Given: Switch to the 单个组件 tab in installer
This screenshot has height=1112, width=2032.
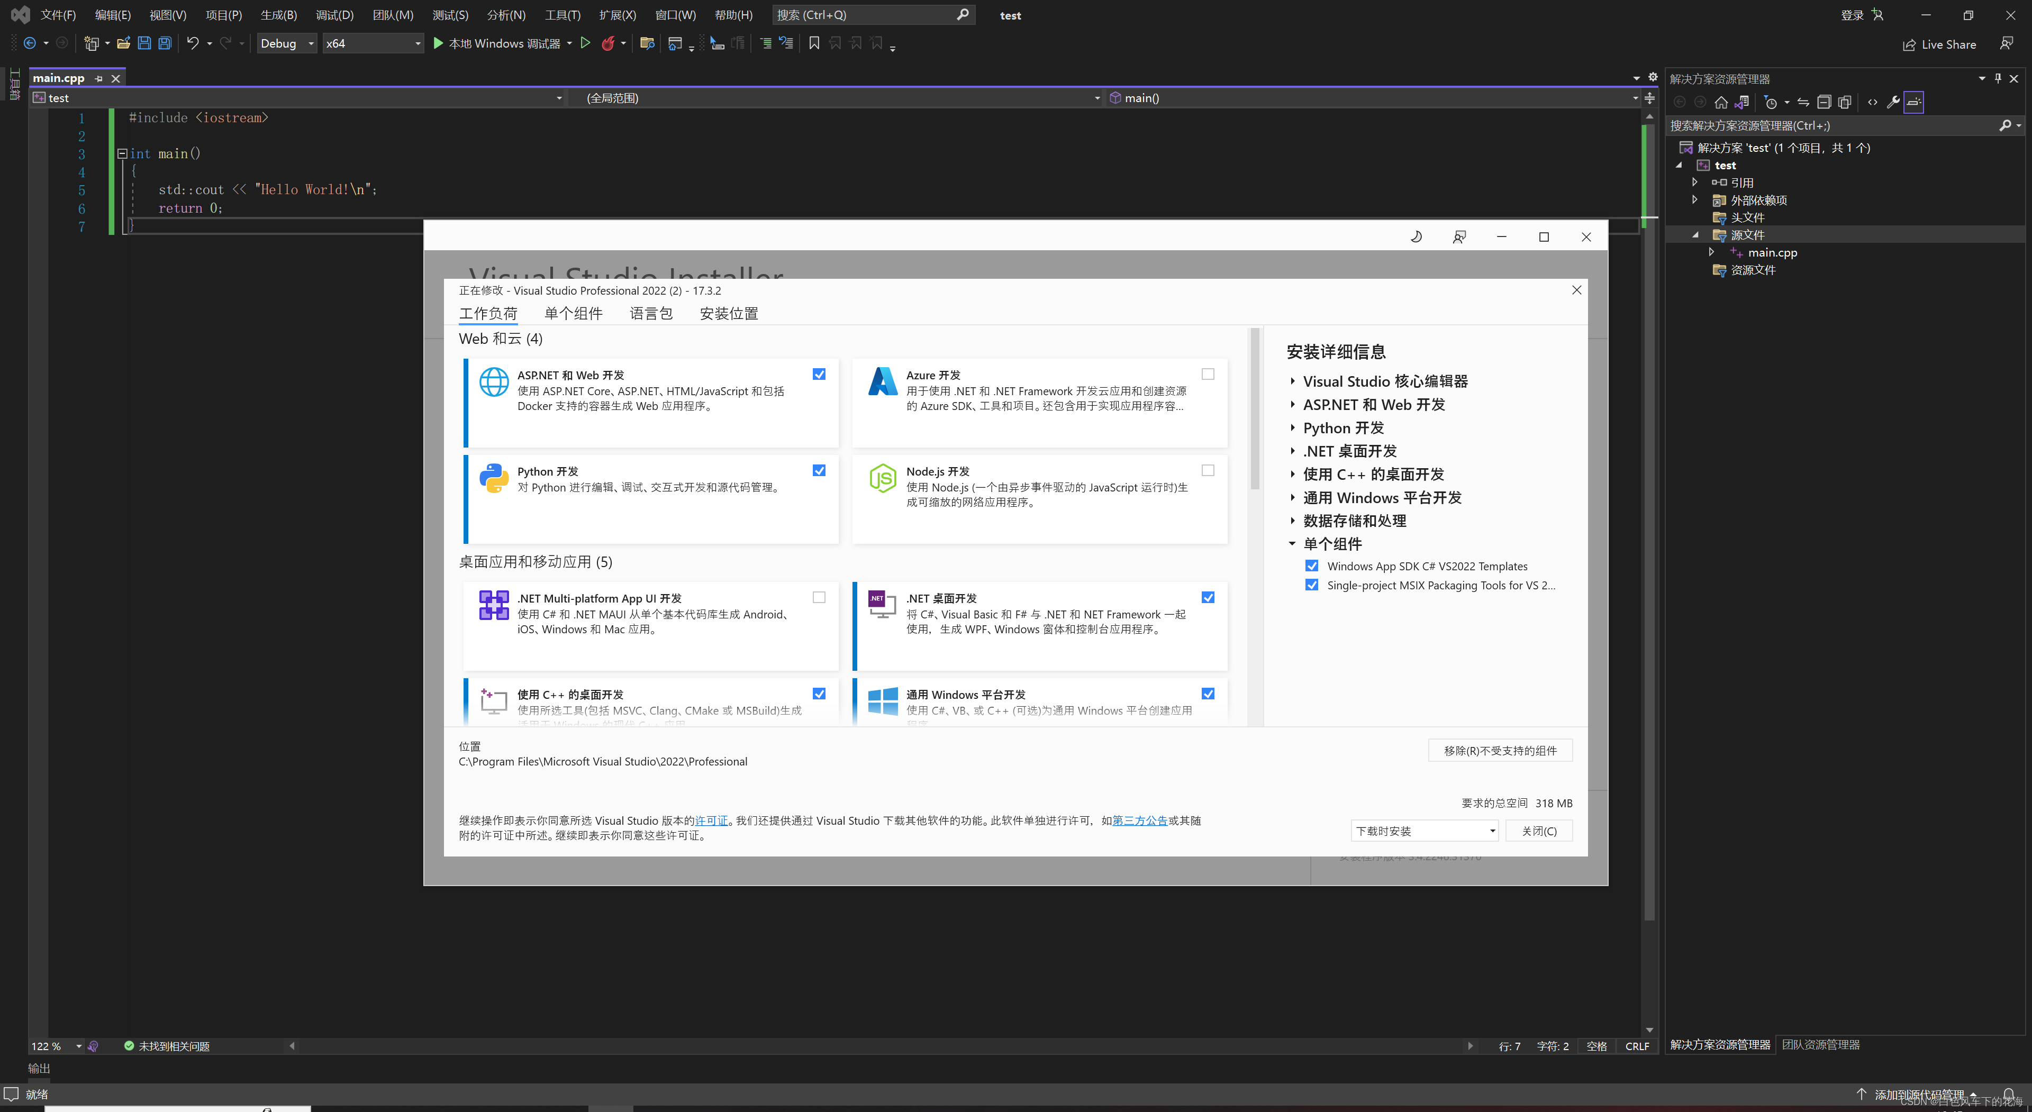Looking at the screenshot, I should (574, 313).
